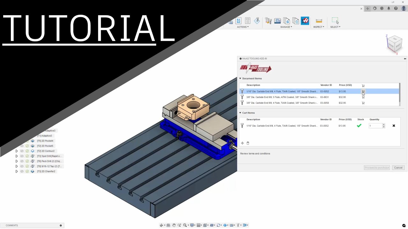Open the MANAGE menu dropdown
Screen dimensions: 408x229
pyautogui.click(x=286, y=27)
